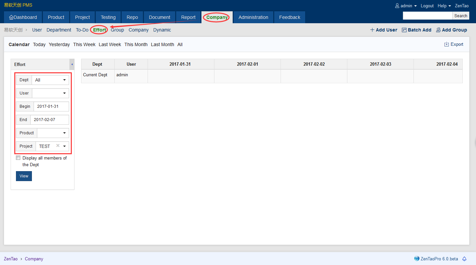Click the notification bell icon
Screen dimensions: 476x265
[x=464, y=259]
